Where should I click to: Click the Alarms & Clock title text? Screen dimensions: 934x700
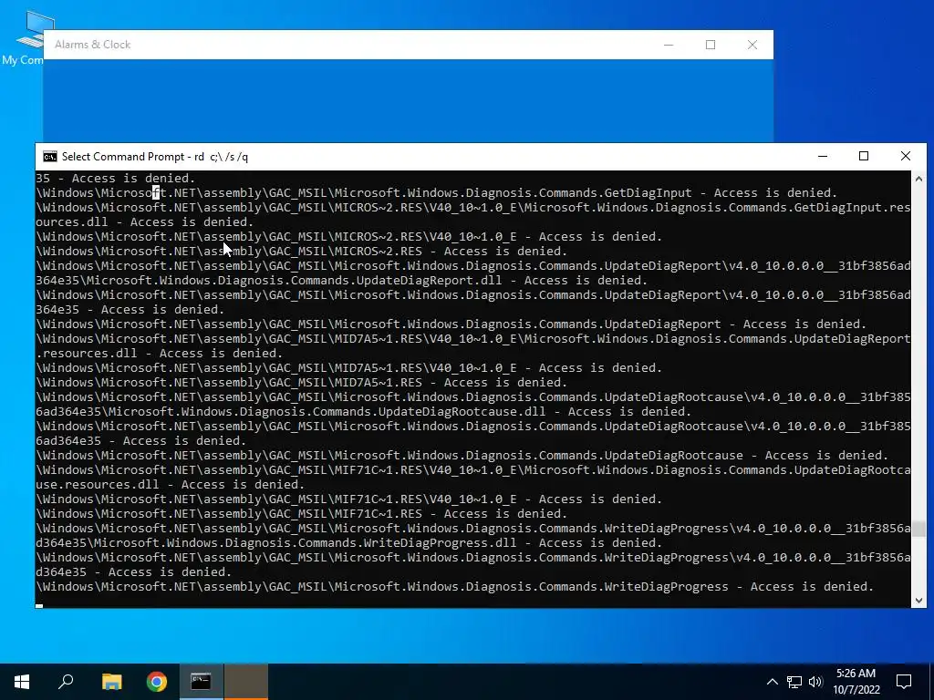pos(92,45)
